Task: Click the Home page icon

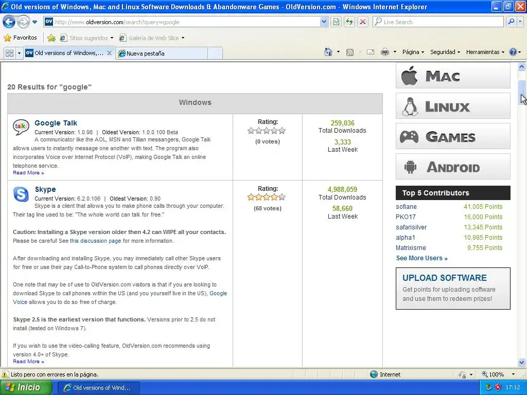Action: (x=328, y=52)
